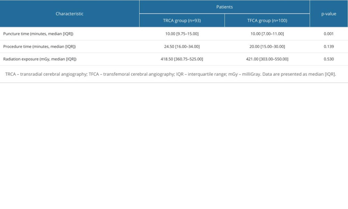Click the p-value 0.001 cell
Viewport: 348px width, 209px height.
[x=329, y=34]
